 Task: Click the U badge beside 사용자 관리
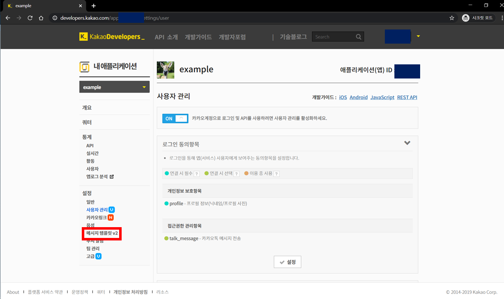[112, 210]
